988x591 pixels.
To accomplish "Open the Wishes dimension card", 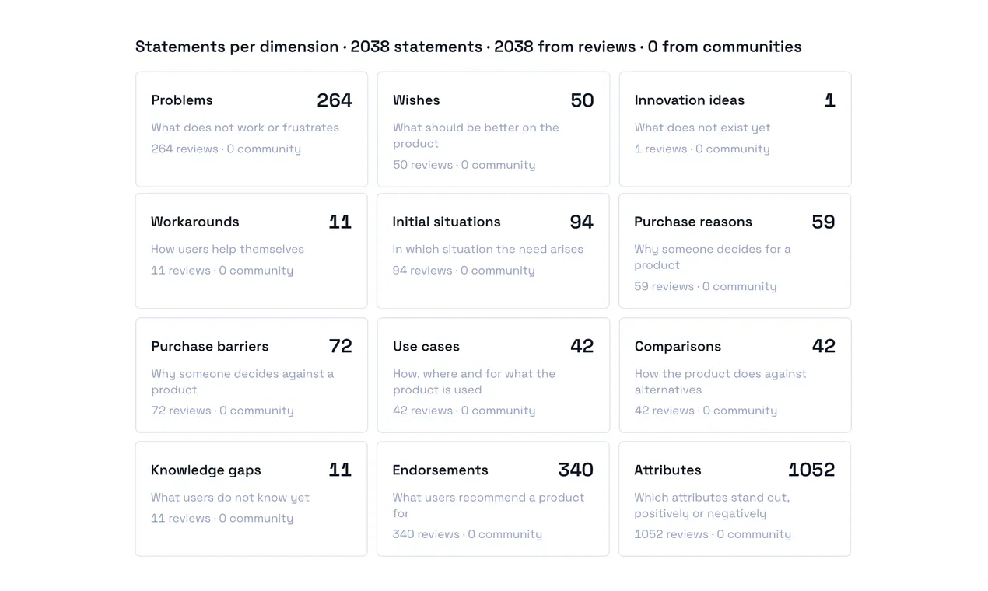I will [493, 129].
